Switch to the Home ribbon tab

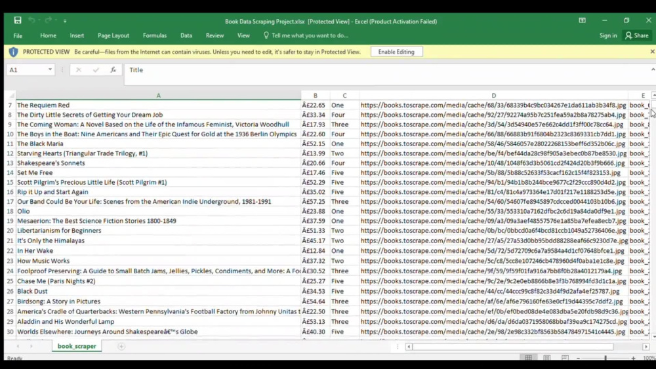(x=48, y=35)
